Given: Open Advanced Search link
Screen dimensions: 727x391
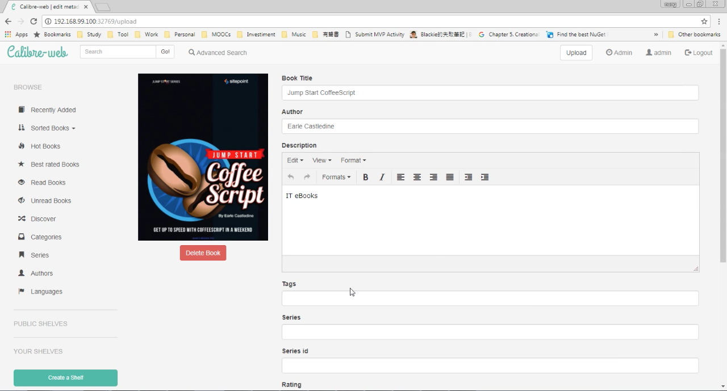Looking at the screenshot, I should 218,53.
